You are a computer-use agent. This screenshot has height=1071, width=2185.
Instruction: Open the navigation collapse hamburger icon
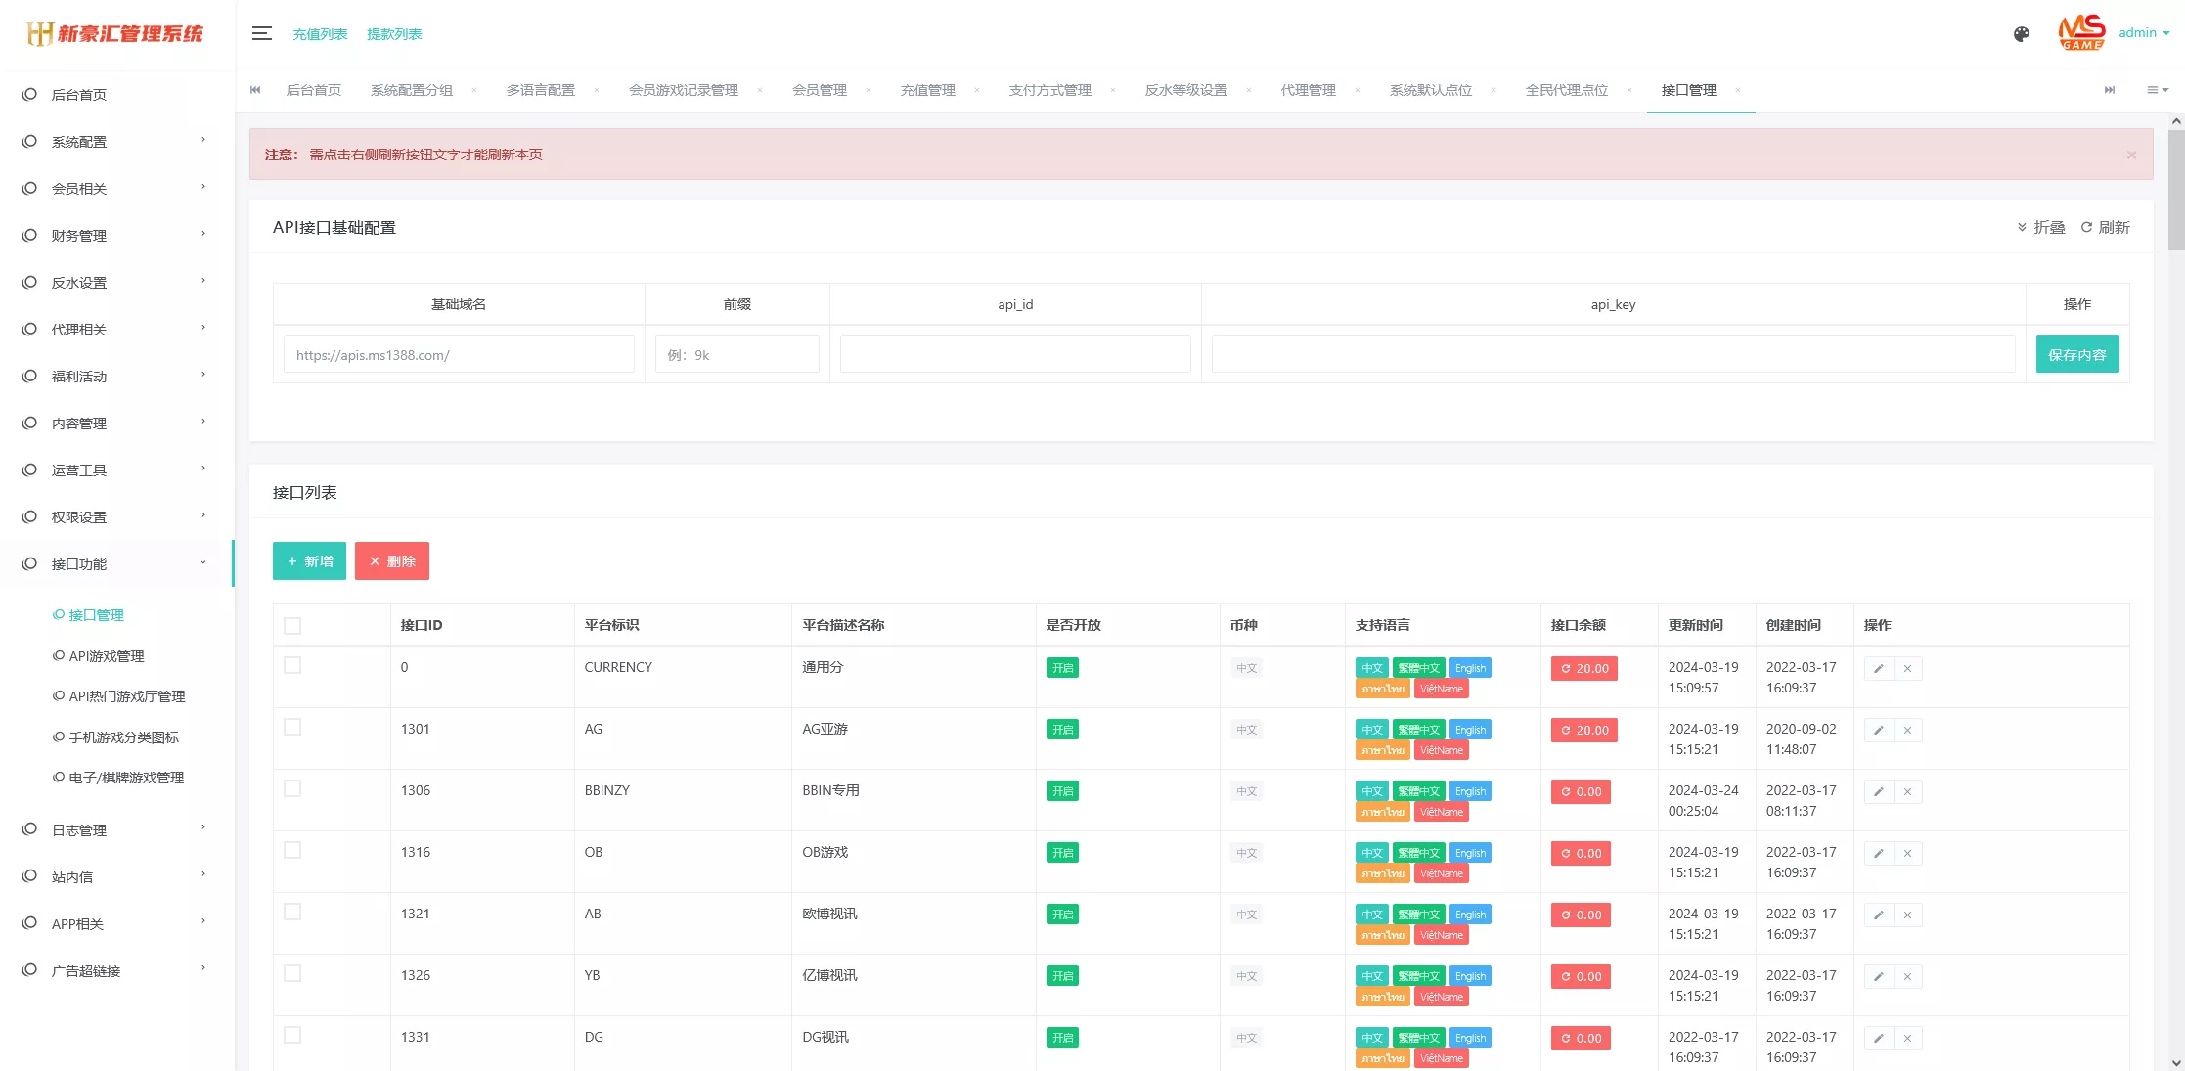pos(261,32)
